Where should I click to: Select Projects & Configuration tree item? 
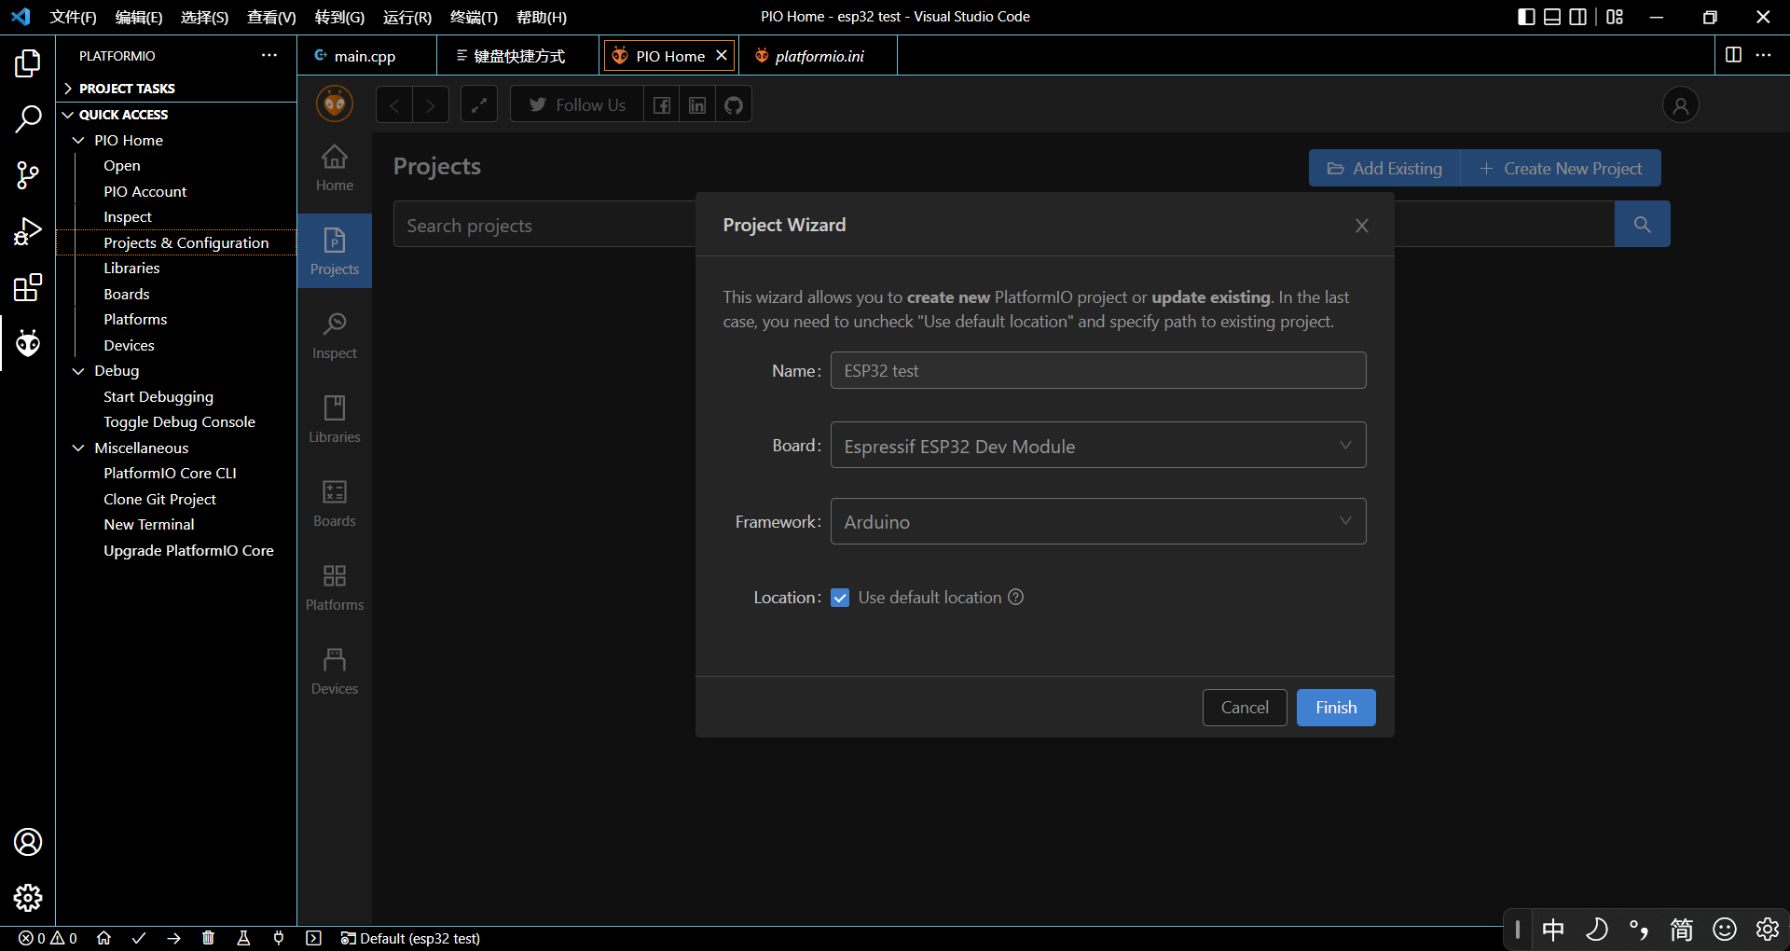coord(176,242)
